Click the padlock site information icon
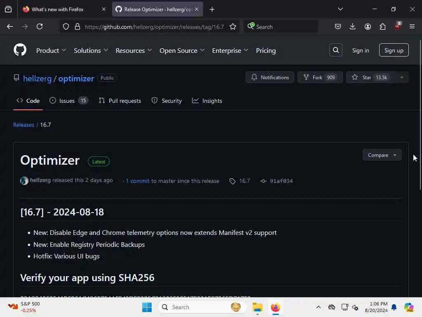 pos(77,27)
